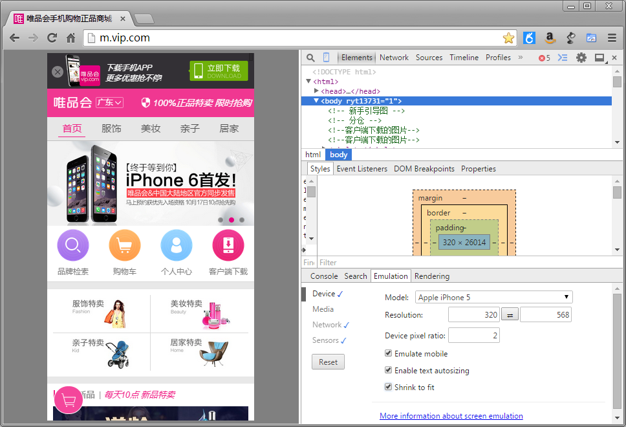Tap the 美妆 category tab on page
This screenshot has width=626, height=427.
pyautogui.click(x=151, y=129)
